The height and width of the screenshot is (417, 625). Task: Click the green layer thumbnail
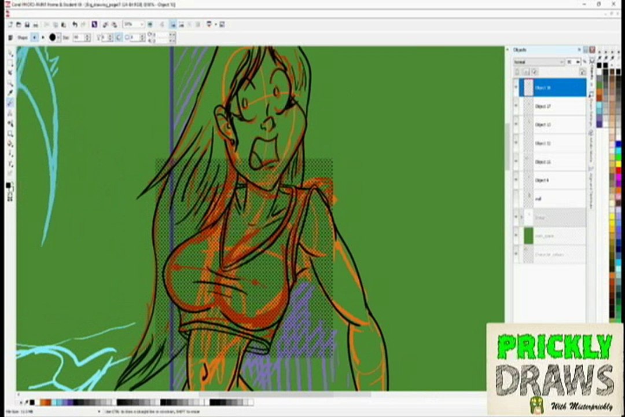point(528,236)
